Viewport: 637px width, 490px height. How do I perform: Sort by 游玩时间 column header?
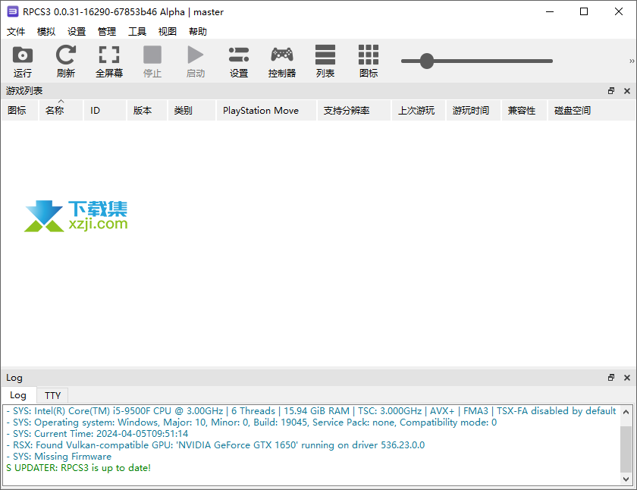tap(473, 111)
